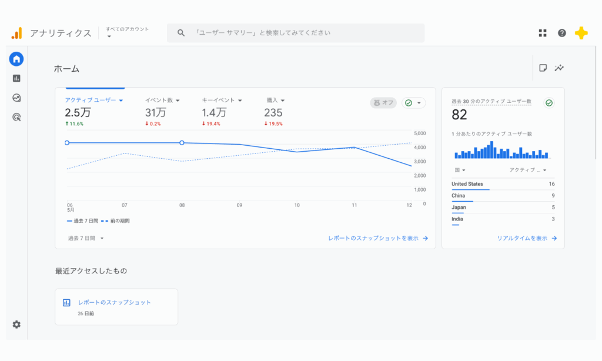Click the アナリティクス product name
This screenshot has width=602, height=361.
click(x=61, y=34)
